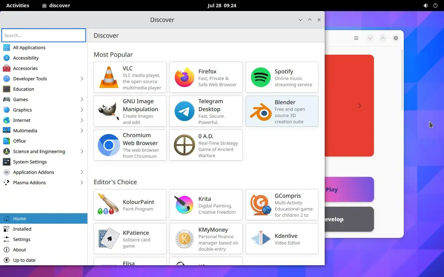The width and height of the screenshot is (444, 277).
Task: Select System Settings category label
Action: 30,162
